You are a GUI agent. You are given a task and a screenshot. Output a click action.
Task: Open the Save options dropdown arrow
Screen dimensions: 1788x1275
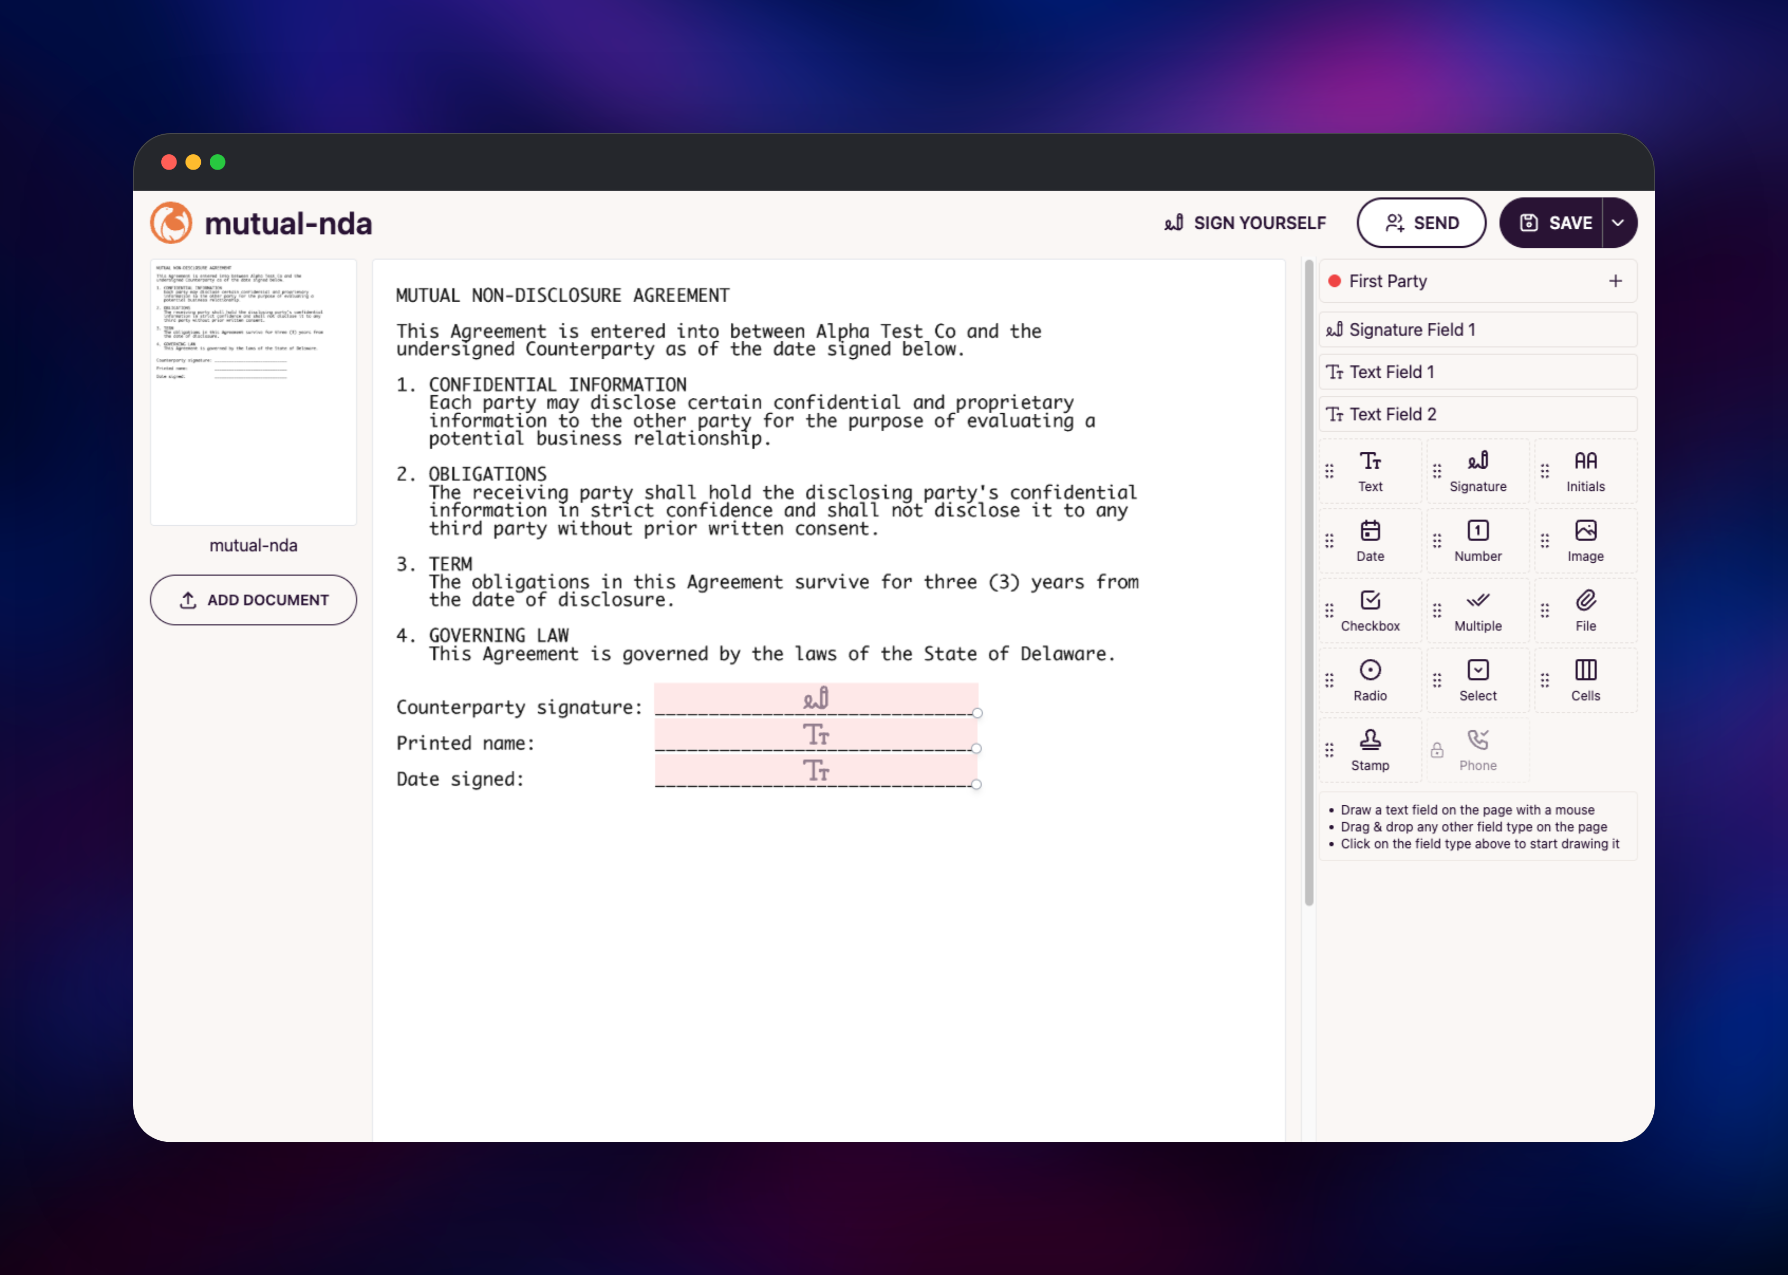pyautogui.click(x=1618, y=223)
